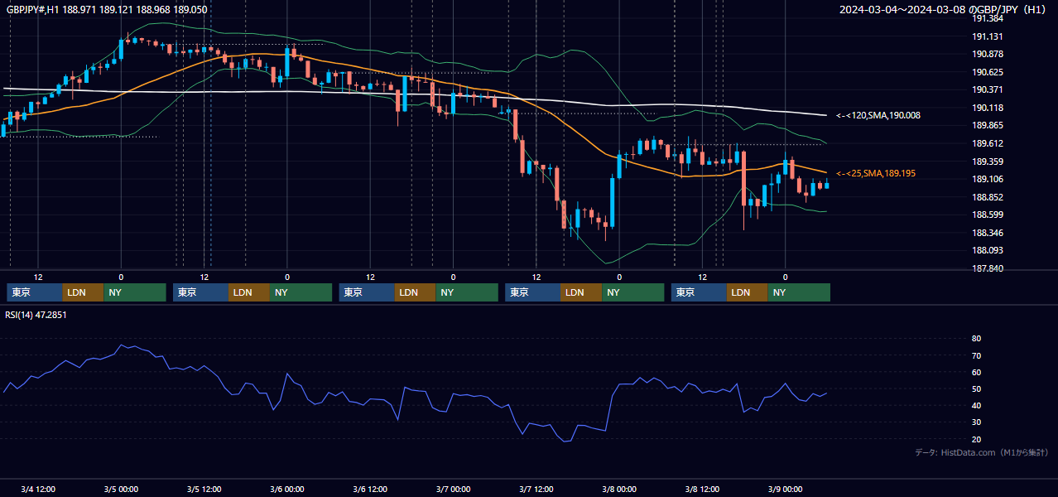The height and width of the screenshot is (497, 1058).
Task: Select the 3/5 00:00 time axis label
Action: coord(121,489)
